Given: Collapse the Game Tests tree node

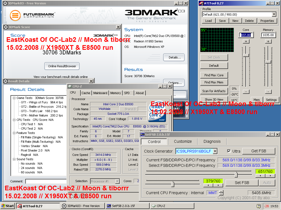Looking at the screenshot, I should pyautogui.click(x=14, y=98).
